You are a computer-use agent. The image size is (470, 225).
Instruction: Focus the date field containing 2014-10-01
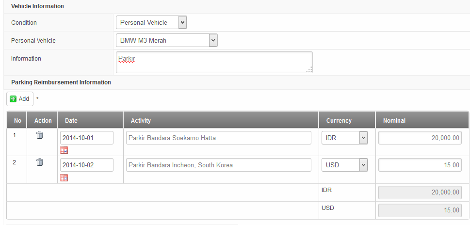coord(86,138)
